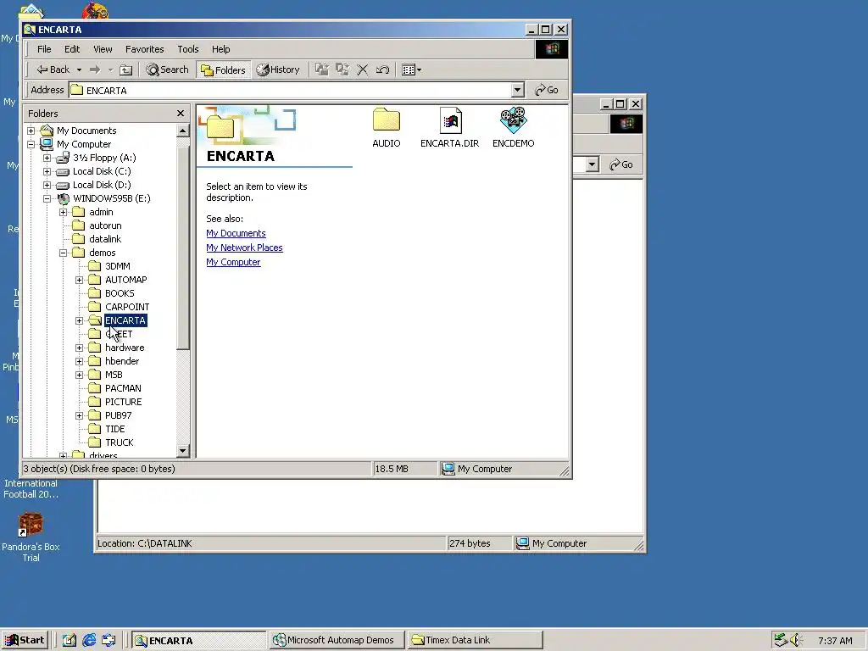Open the Views dropdown button

coord(411,70)
